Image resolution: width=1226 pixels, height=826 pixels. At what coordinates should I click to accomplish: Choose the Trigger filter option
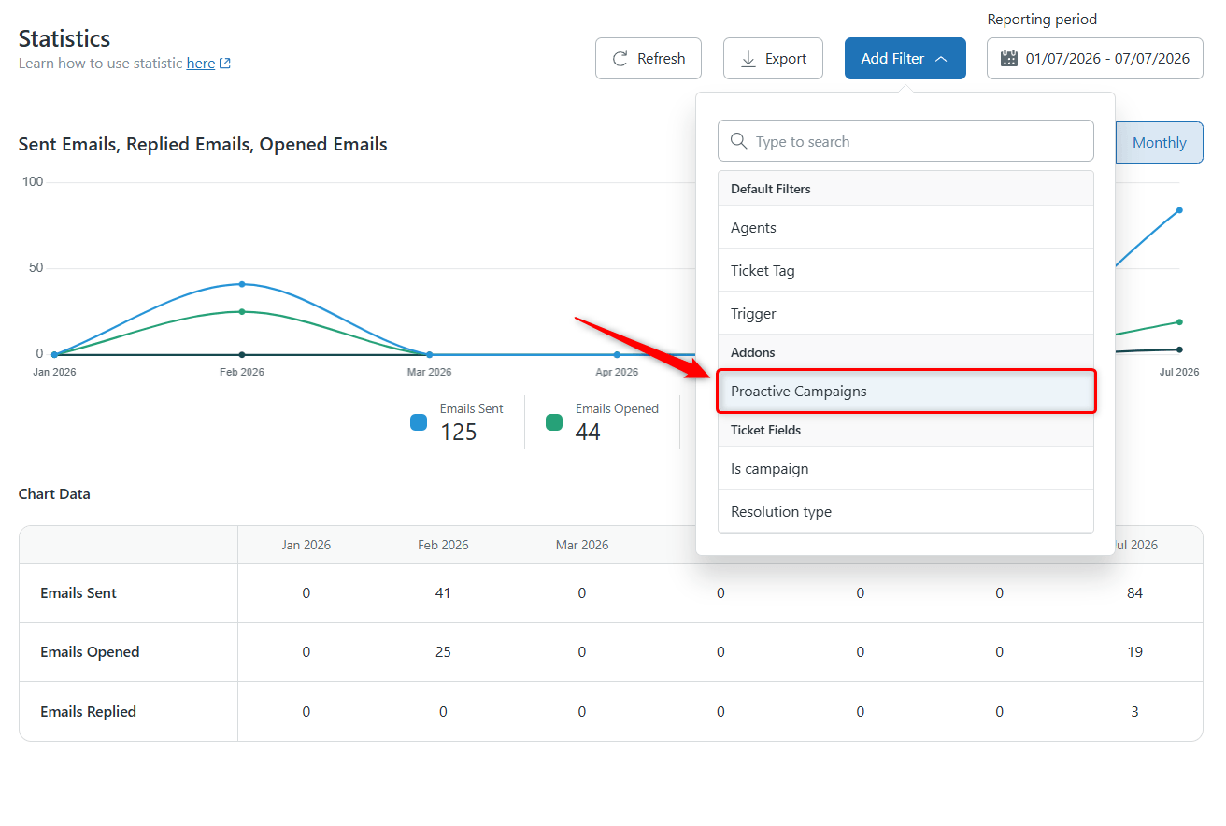905,313
